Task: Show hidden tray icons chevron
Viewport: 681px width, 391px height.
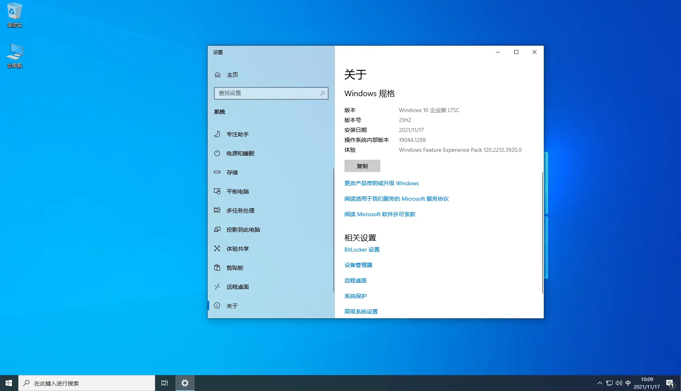Action: click(x=600, y=383)
